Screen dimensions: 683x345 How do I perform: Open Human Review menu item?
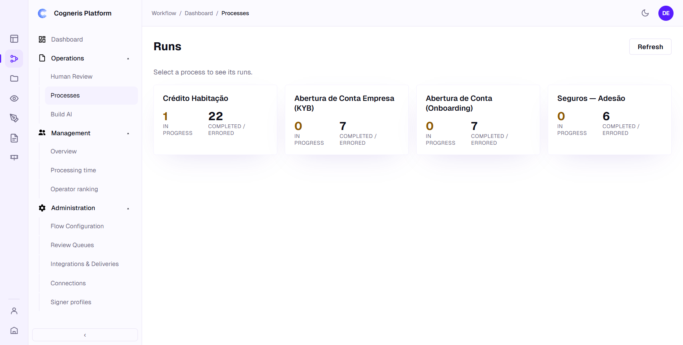(91, 76)
